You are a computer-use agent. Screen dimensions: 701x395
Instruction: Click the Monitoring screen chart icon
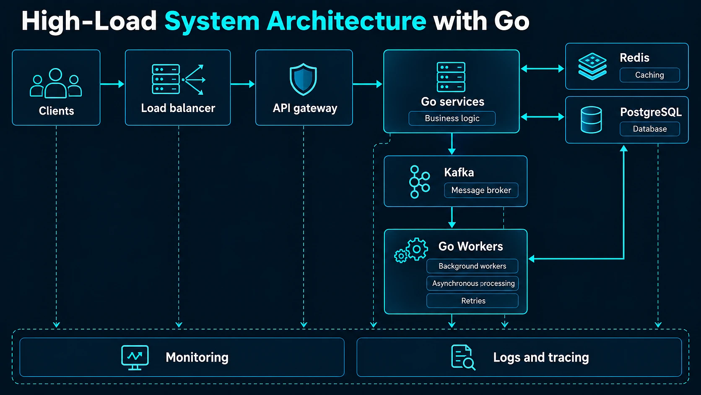[135, 358]
